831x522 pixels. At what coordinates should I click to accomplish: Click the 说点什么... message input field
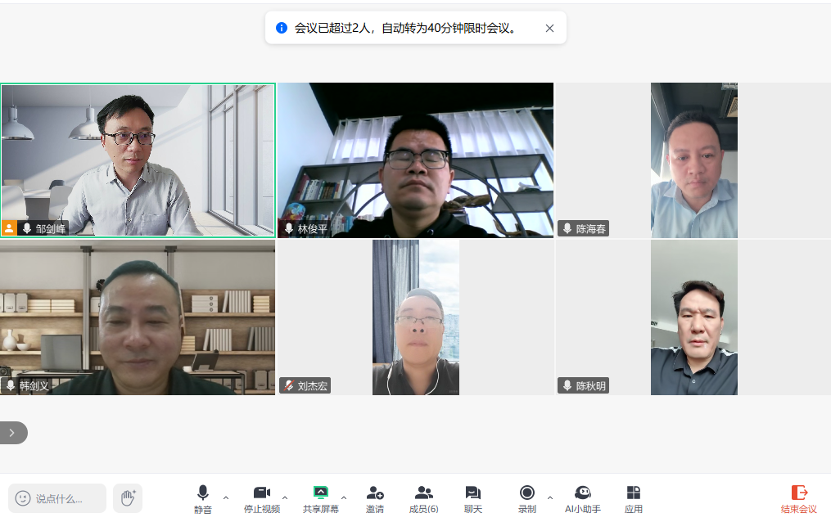[65, 498]
